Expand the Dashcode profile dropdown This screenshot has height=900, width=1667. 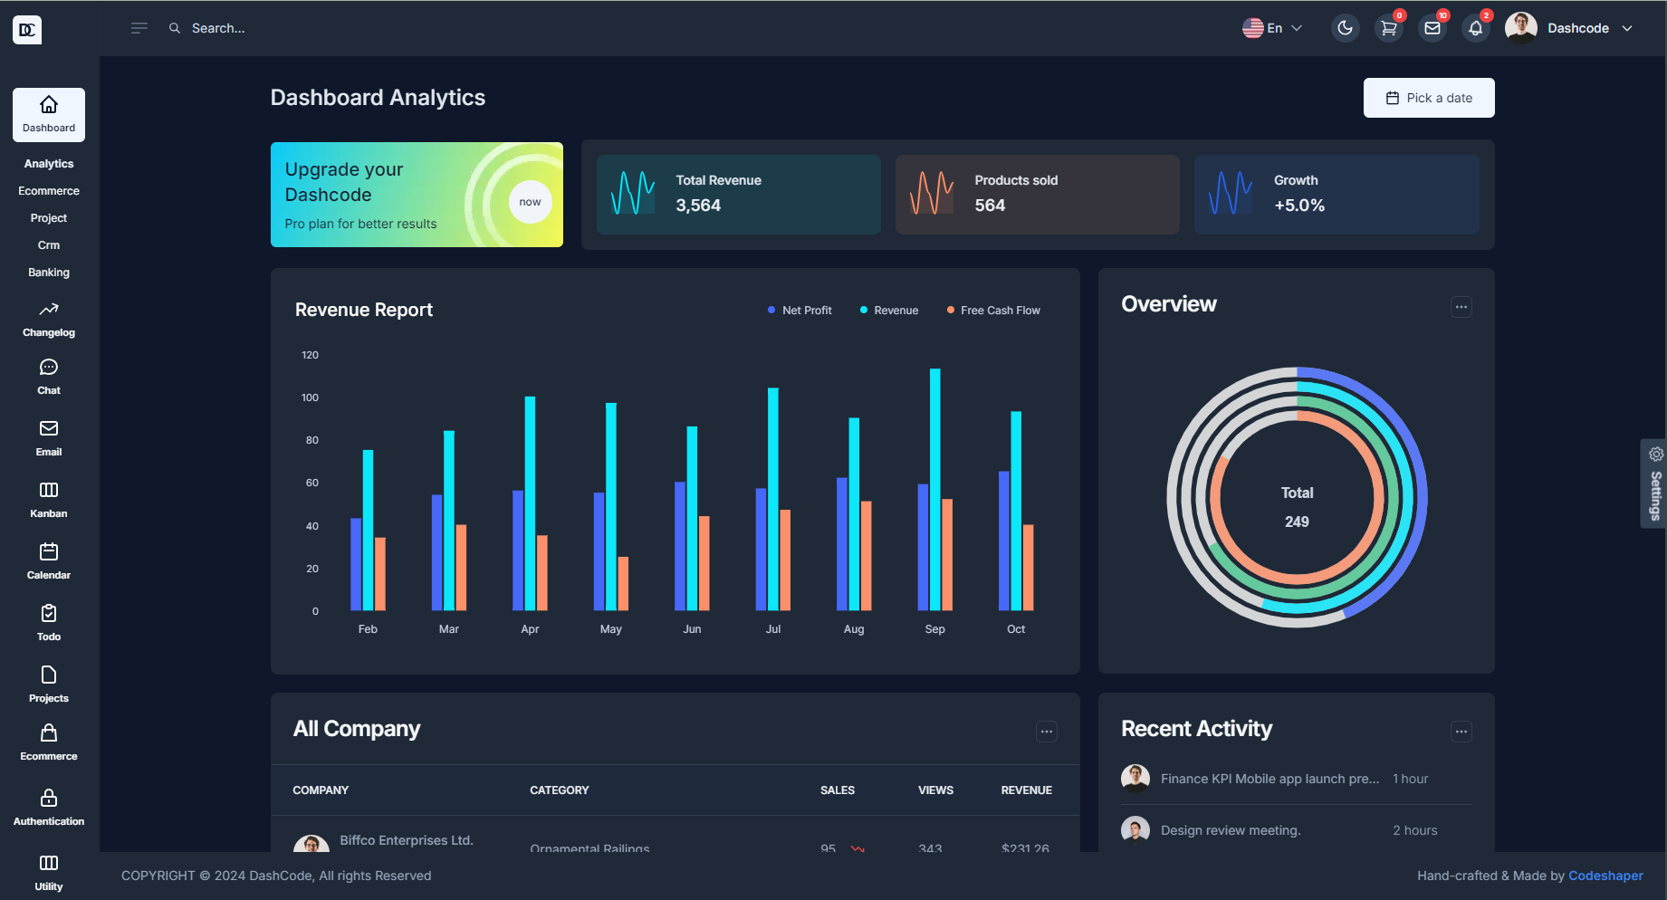[1627, 28]
